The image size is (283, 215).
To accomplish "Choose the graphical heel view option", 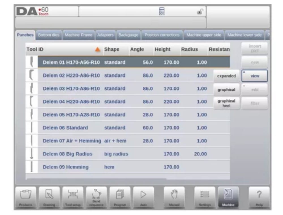I will (226, 103).
